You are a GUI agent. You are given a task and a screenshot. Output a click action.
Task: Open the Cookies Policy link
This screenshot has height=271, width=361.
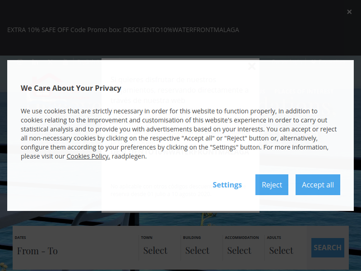88,156
